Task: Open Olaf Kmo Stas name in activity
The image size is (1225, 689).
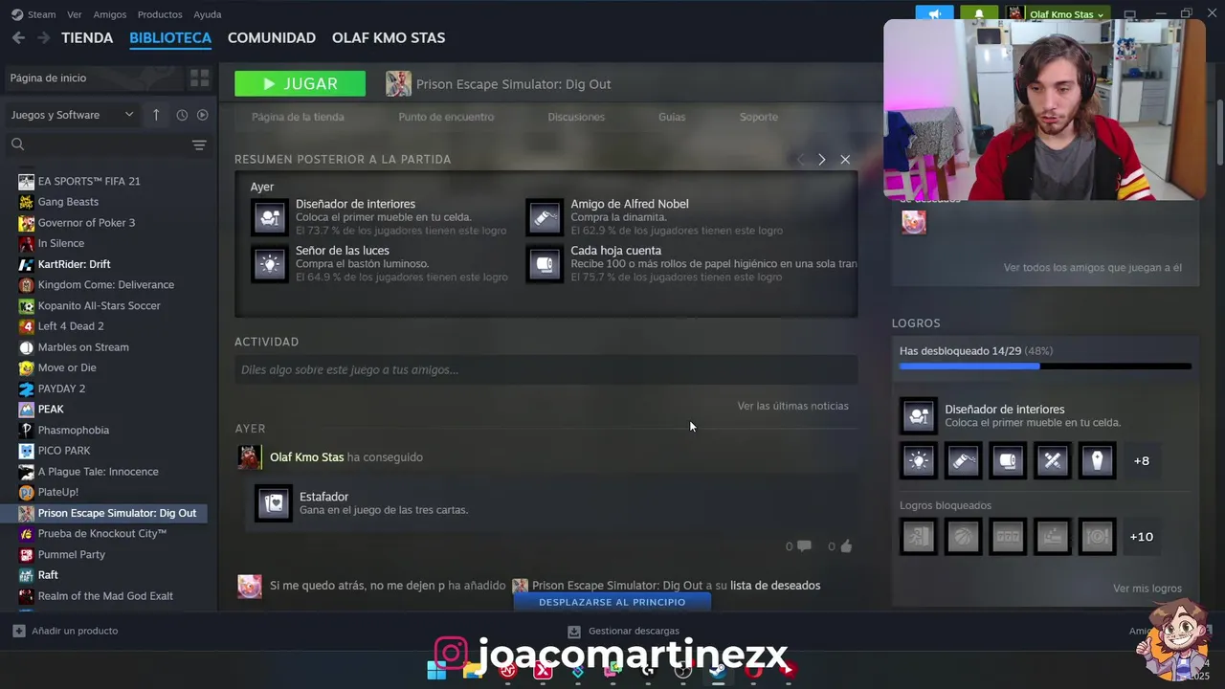Action: tap(306, 457)
